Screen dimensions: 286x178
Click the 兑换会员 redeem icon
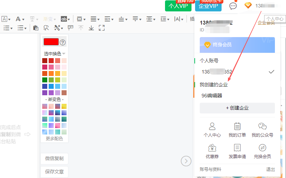tap(262, 151)
